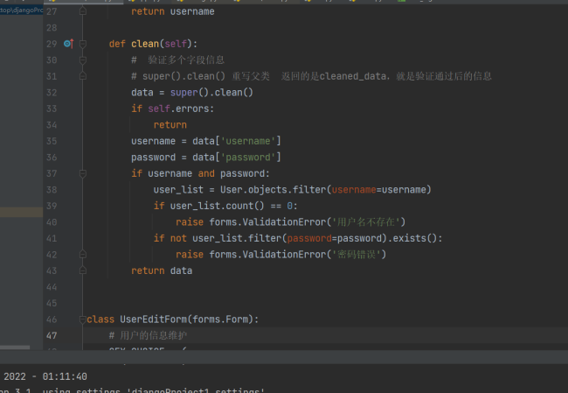Click the comment starting '# super().clean() 重写父类'

coord(312,76)
